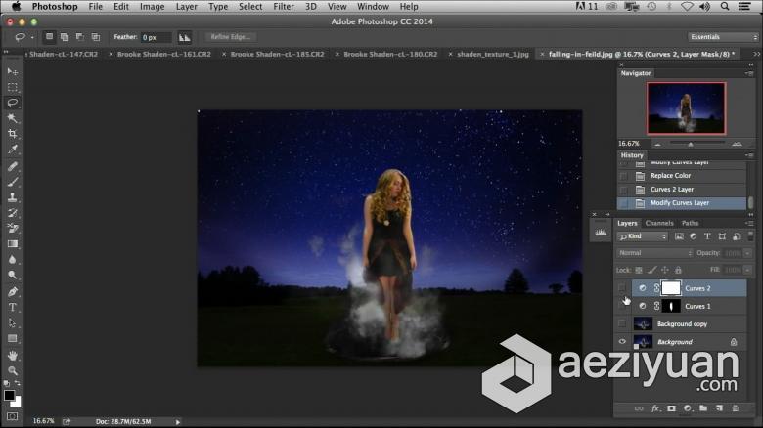Switch to shaden_texture_1.jpg document tab
Viewport: 763px width, 428px height.
(x=493, y=54)
